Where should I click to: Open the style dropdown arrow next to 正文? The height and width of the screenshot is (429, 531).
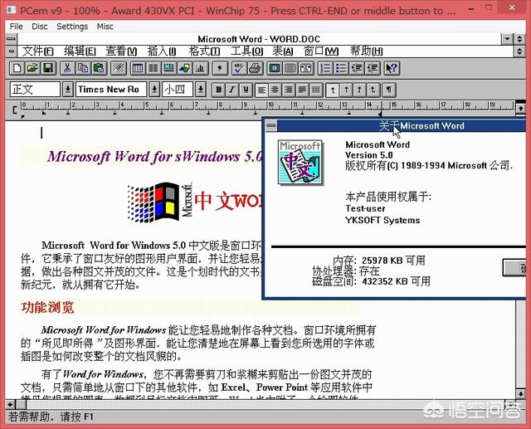(68, 90)
